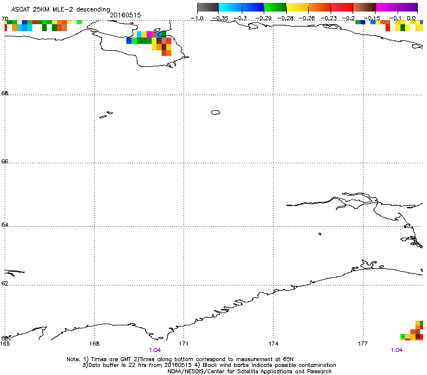Image resolution: width=427 pixels, height=375 pixels.
Task: Click the brown segment of the color scale
Action: tap(365, 7)
